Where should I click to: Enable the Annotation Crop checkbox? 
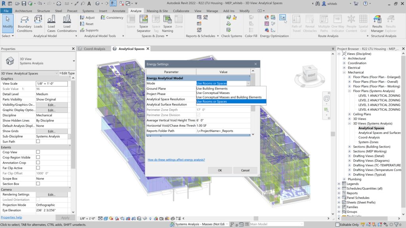point(38,163)
